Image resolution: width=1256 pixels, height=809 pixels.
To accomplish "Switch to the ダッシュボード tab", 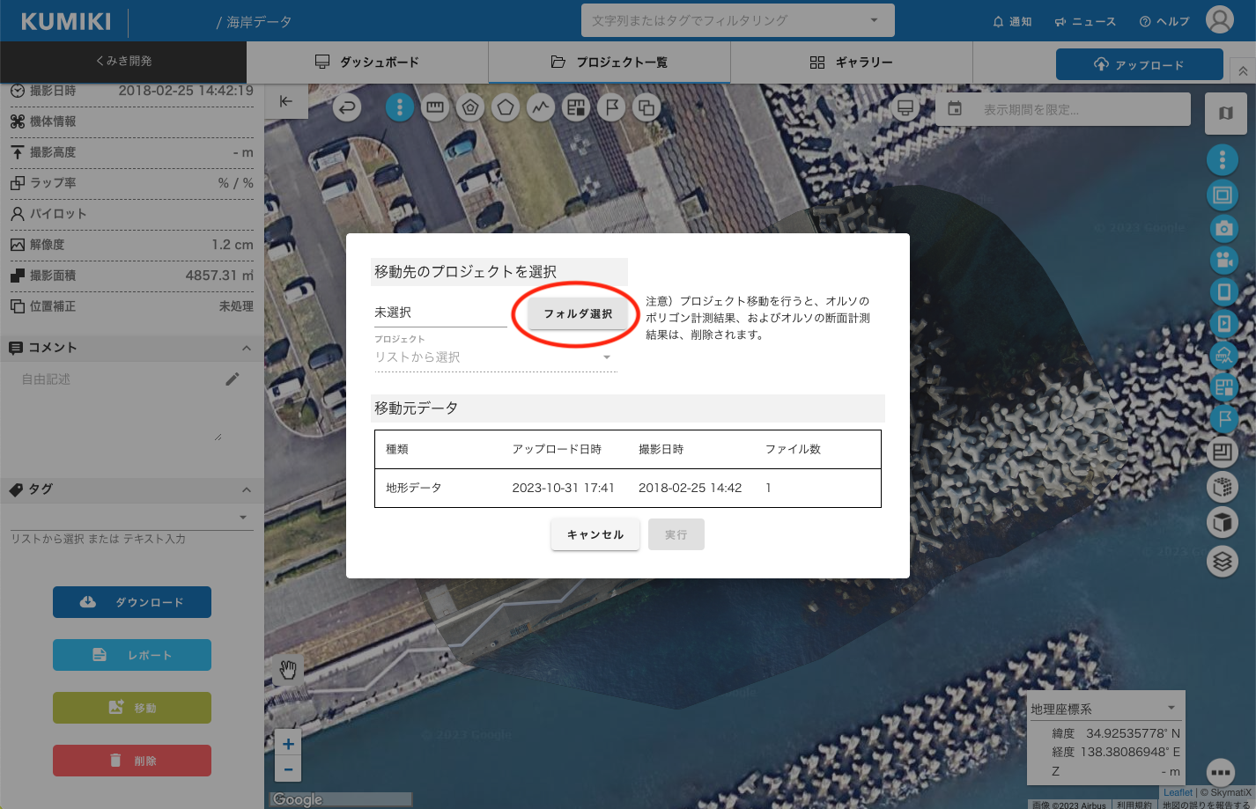I will [367, 63].
